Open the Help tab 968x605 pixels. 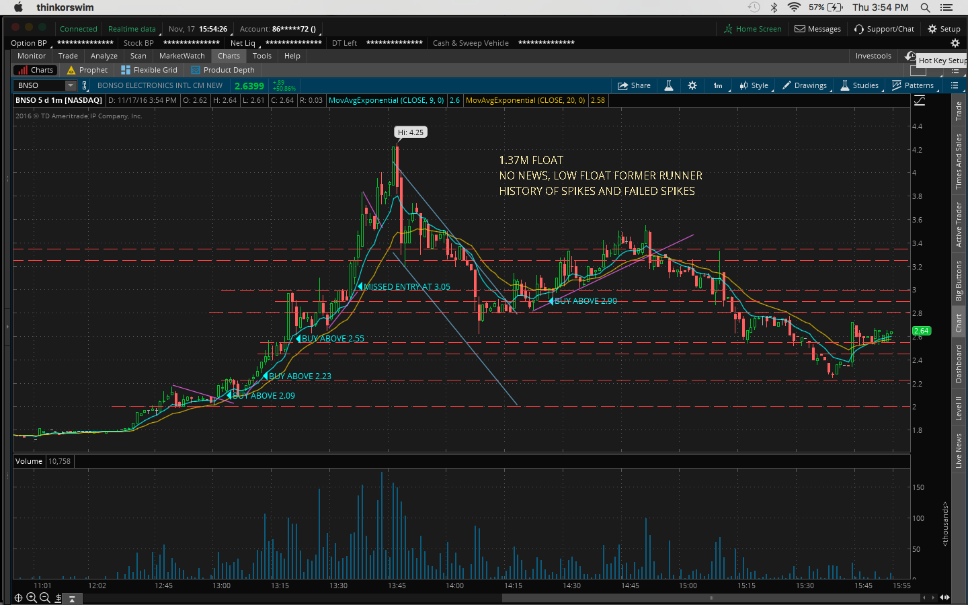tap(292, 56)
